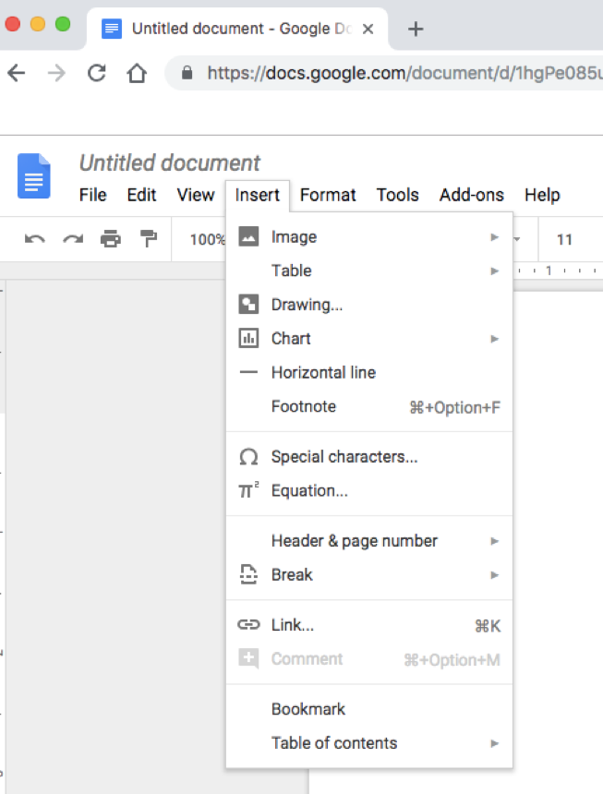Image resolution: width=603 pixels, height=794 pixels.
Task: Open the View menu
Action: click(196, 195)
